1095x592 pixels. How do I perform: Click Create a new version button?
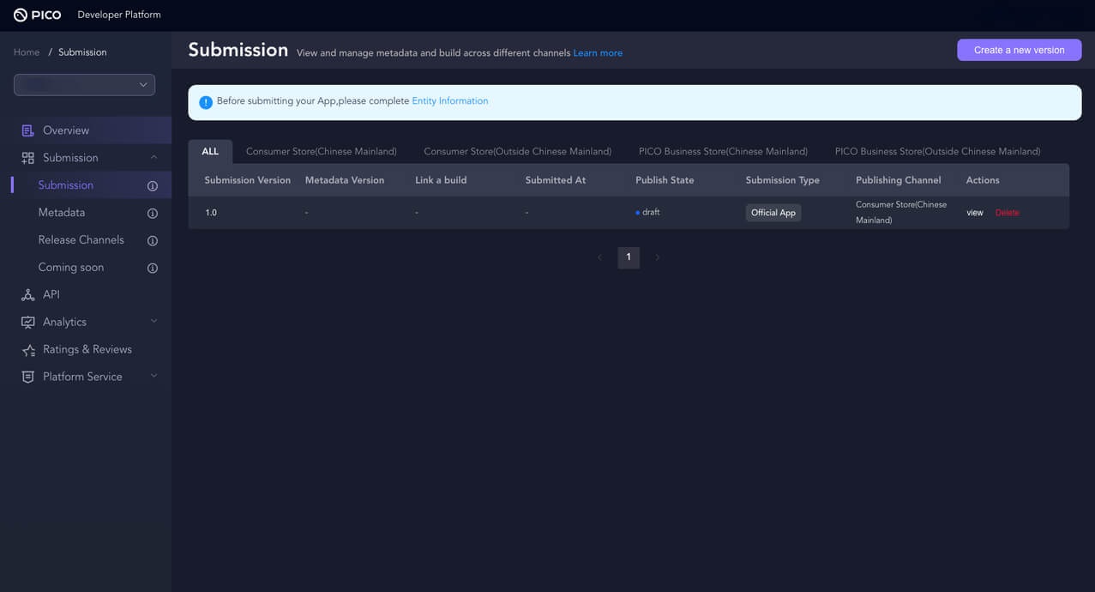pyautogui.click(x=1019, y=50)
